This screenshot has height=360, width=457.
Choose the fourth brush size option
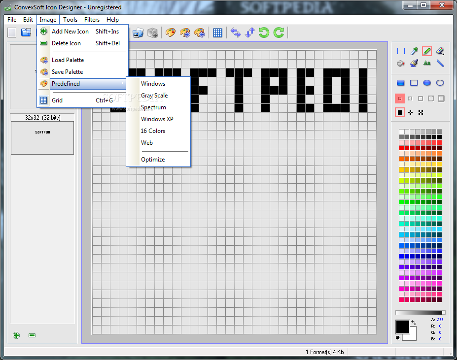click(431, 98)
